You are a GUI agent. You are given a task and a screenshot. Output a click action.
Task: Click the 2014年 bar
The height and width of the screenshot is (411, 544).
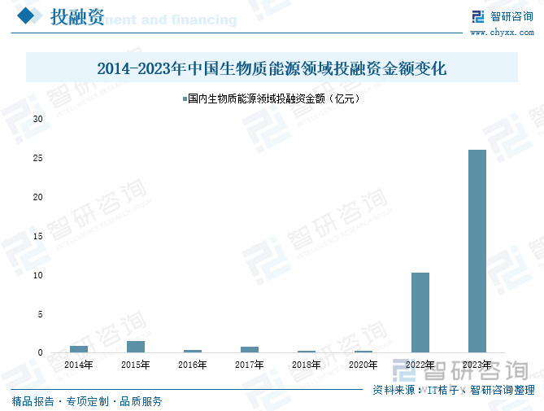tap(79, 349)
